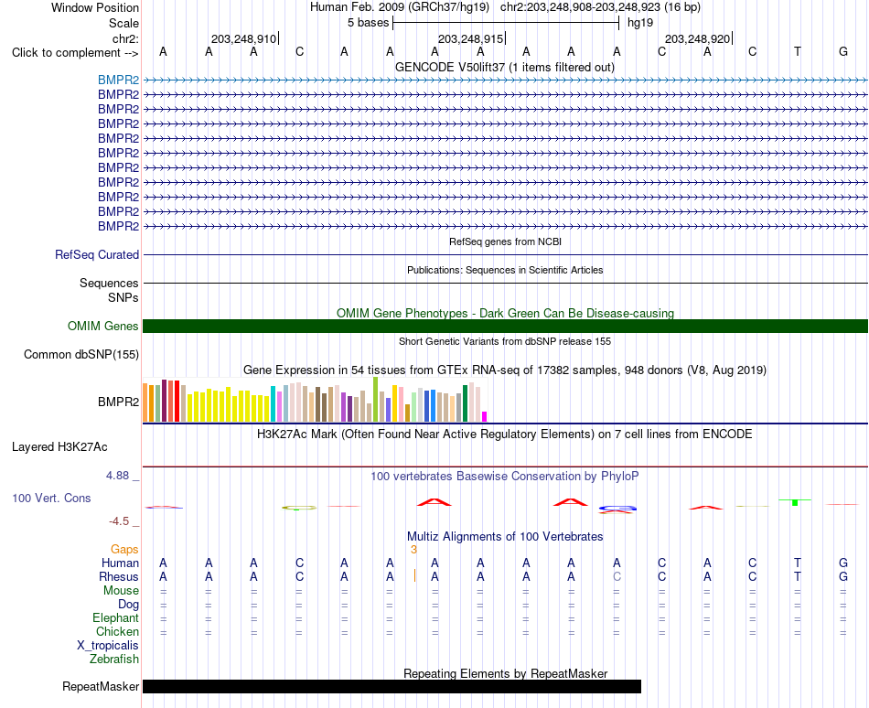Click the 'hg19' scale bar label

(640, 23)
